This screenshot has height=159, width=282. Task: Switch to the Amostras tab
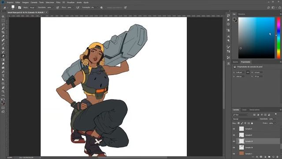click(241, 14)
